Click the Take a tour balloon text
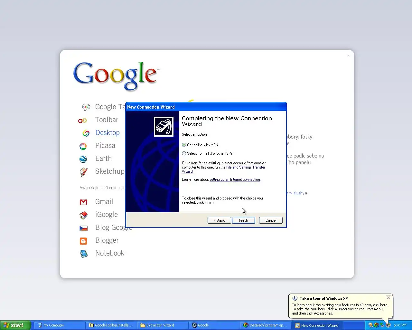 coord(340,309)
